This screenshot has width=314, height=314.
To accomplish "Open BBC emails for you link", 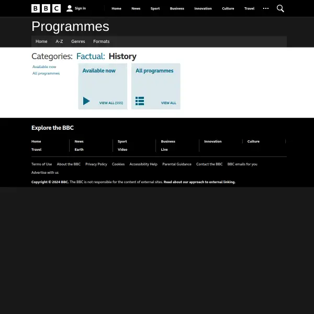I will click(x=242, y=164).
